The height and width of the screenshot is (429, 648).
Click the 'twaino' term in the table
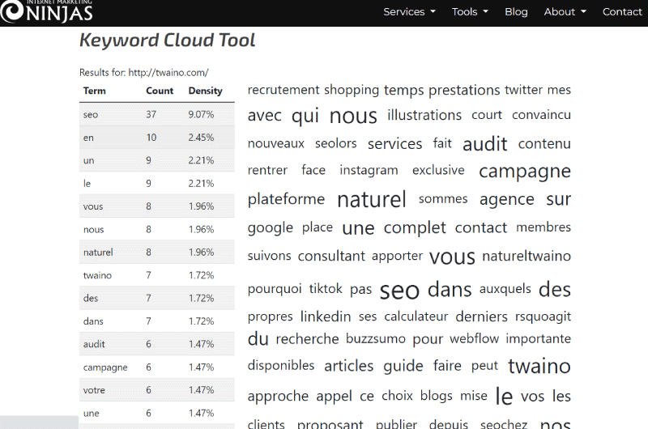[x=97, y=275]
